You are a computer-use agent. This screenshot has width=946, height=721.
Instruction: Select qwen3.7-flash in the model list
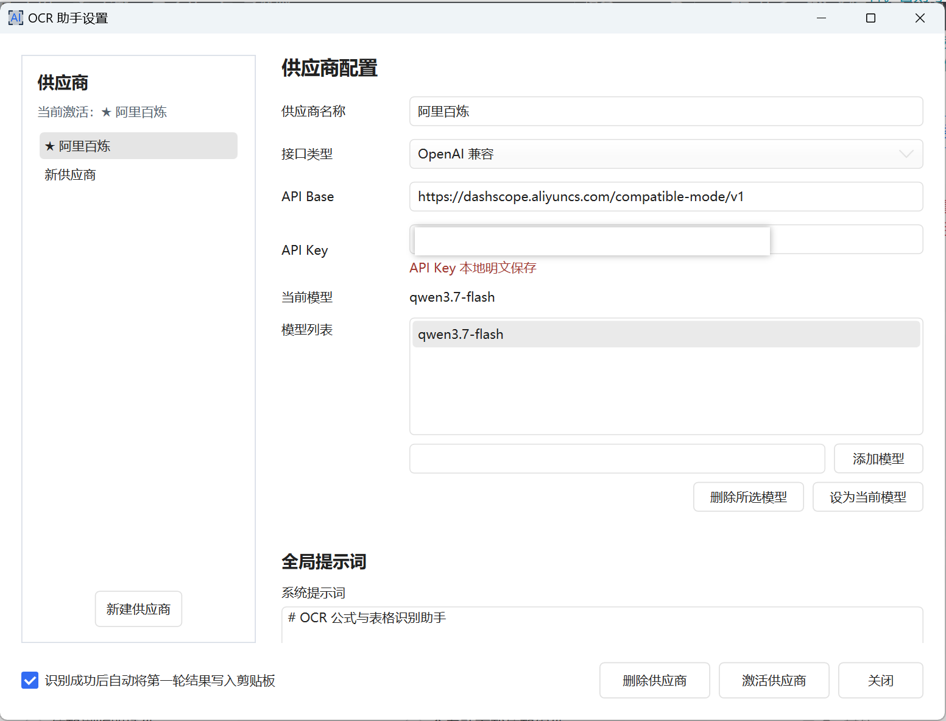coord(666,335)
